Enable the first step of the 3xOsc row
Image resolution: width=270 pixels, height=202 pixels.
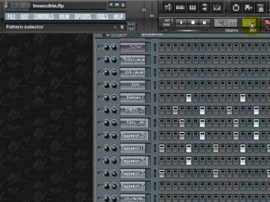(161, 47)
